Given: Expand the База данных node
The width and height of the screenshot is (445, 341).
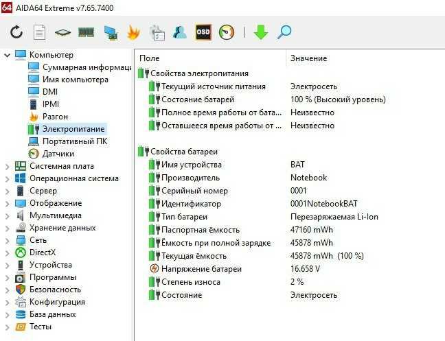Looking at the screenshot, I should [8, 315].
